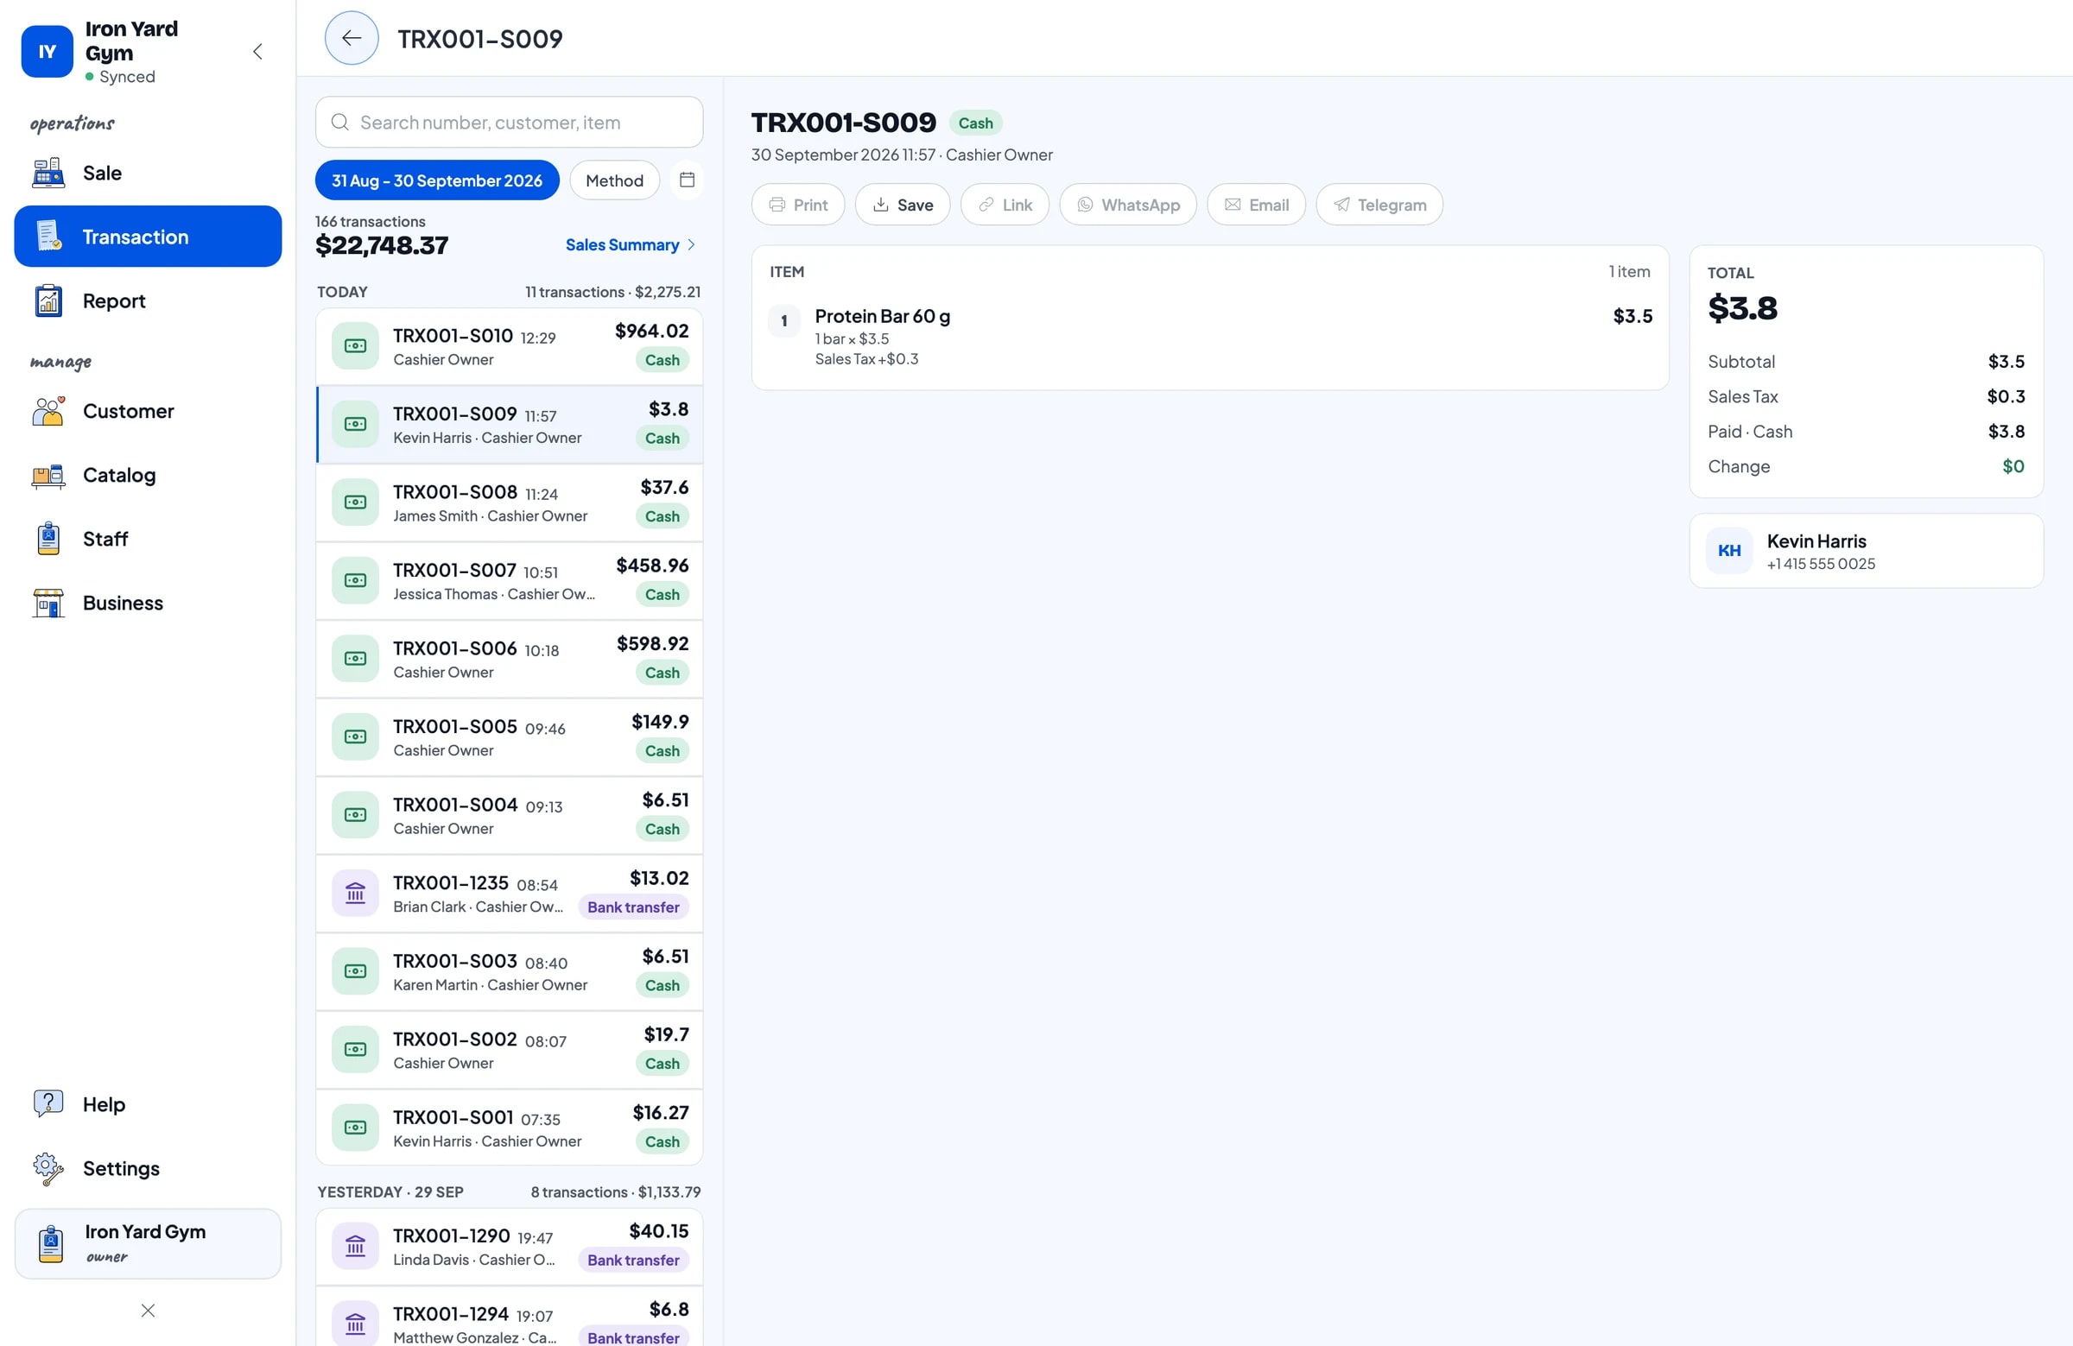Open transaction TRX001-1290 by Linda Davis
Viewport: 2073px width, 1346px height.
[x=509, y=1247]
